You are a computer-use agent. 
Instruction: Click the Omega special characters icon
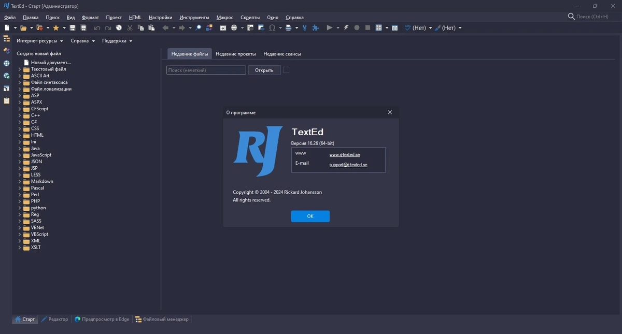coord(272,27)
